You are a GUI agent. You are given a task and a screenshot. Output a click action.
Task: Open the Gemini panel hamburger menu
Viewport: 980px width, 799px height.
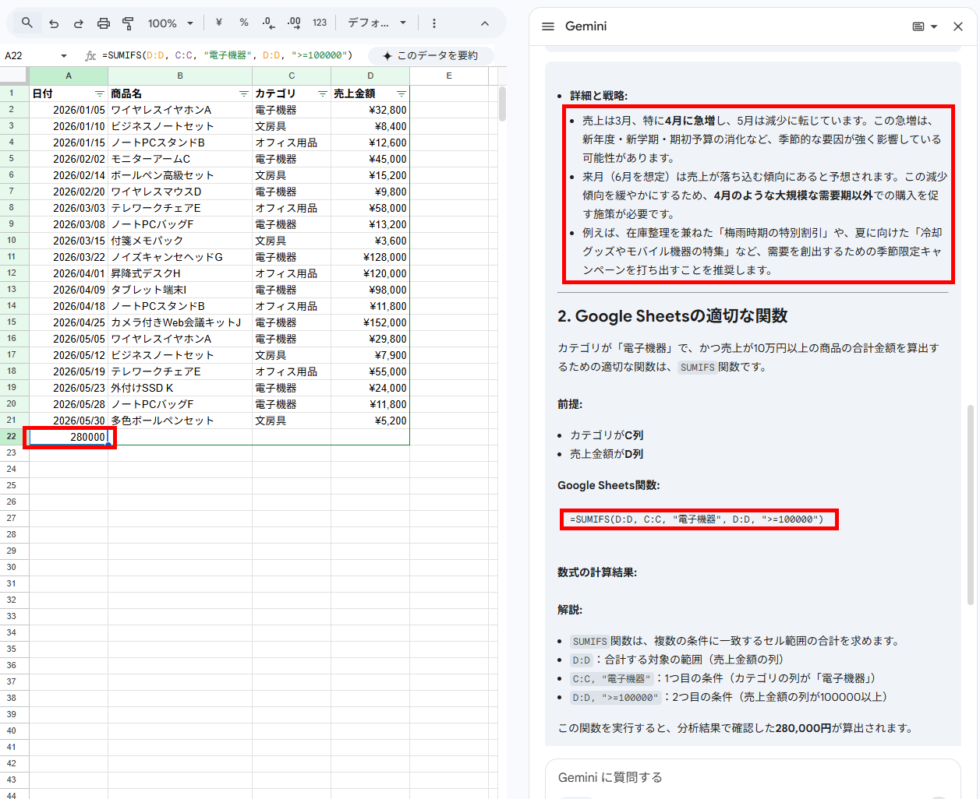(548, 26)
